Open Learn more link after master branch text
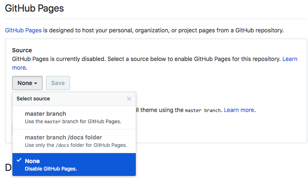The image size is (308, 178). click(x=239, y=110)
